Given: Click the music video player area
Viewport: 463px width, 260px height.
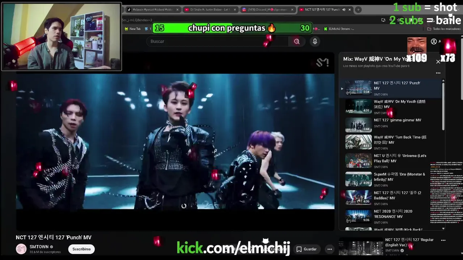Looking at the screenshot, I should click(175, 141).
